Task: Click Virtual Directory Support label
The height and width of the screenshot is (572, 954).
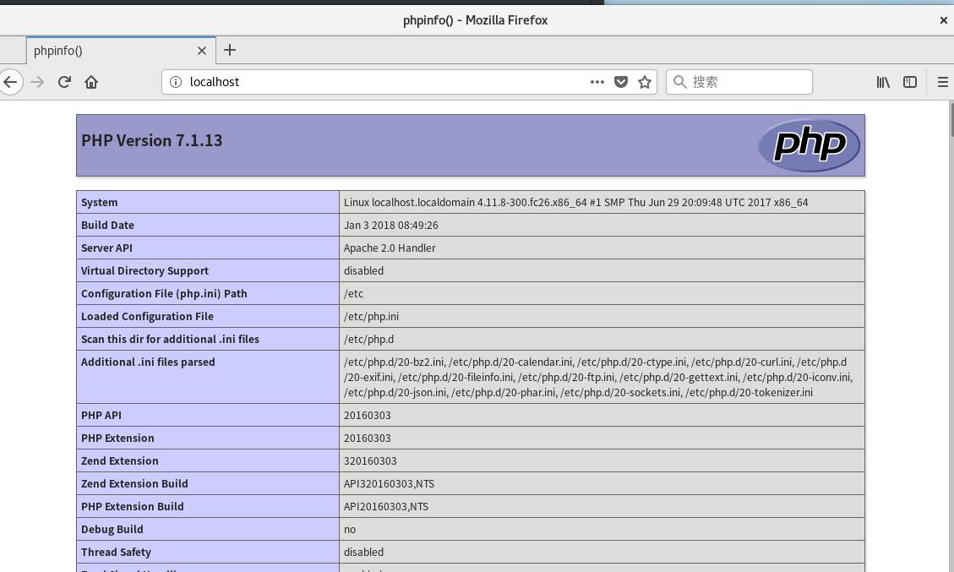Action: pyautogui.click(x=144, y=270)
